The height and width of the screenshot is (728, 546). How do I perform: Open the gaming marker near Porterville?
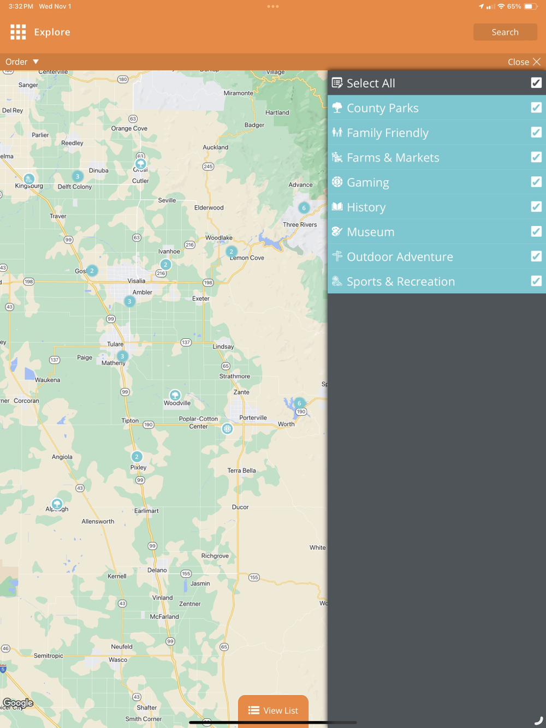227,429
